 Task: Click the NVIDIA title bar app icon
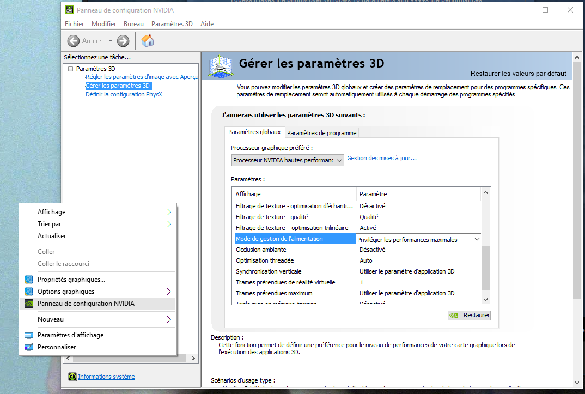[x=70, y=10]
